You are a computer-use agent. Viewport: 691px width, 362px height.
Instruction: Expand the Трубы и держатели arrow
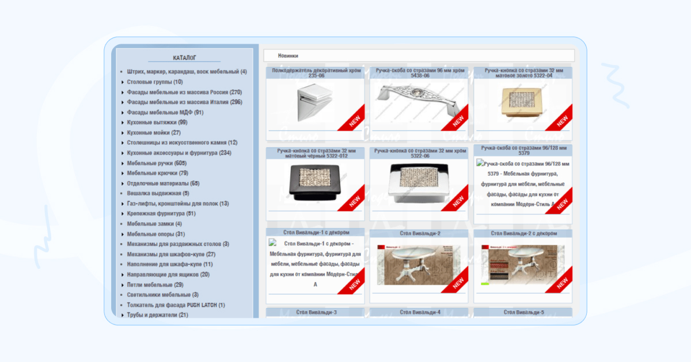pyautogui.click(x=122, y=315)
